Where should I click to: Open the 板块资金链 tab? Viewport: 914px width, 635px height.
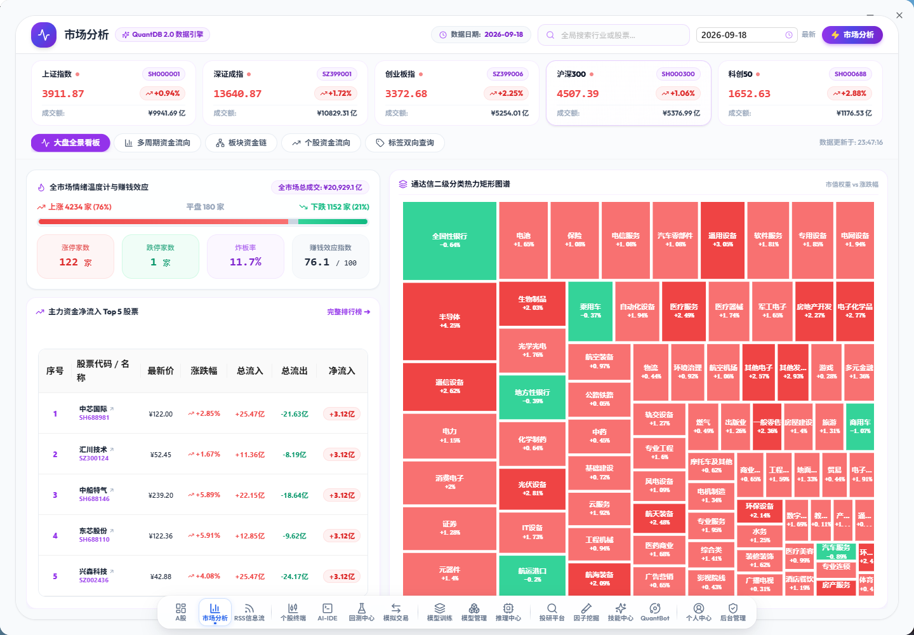pos(241,143)
